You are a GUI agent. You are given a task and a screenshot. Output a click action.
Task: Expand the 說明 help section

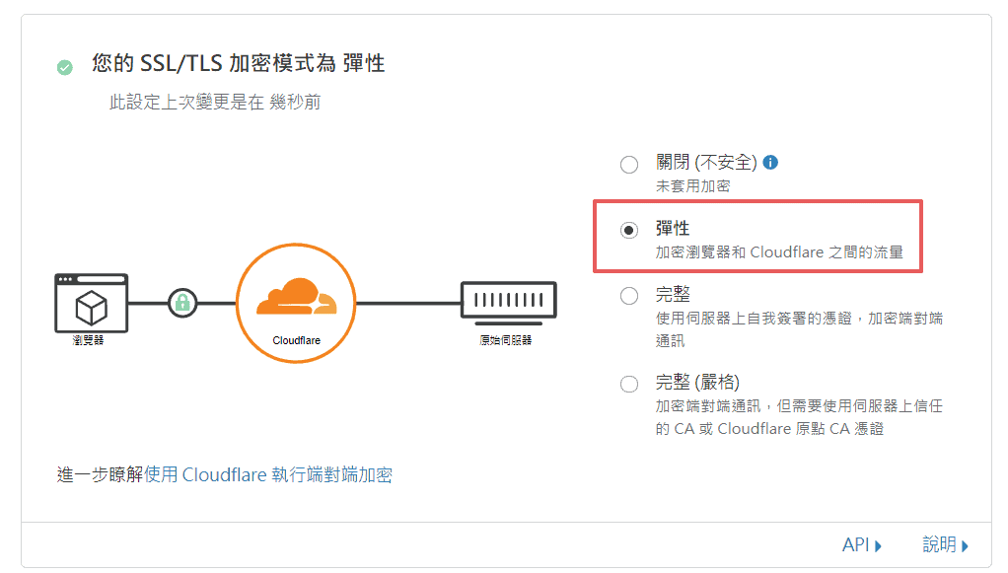(945, 544)
